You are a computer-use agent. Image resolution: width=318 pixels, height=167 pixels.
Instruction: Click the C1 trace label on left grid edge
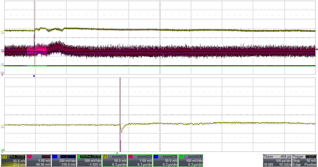point(3,32)
